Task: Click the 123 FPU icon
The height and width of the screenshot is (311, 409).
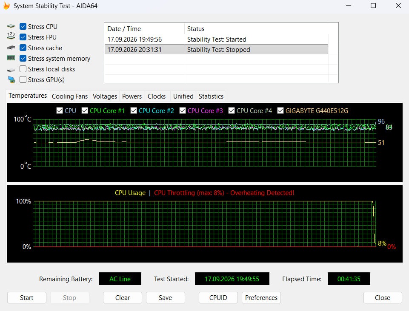Action: [x=11, y=36]
